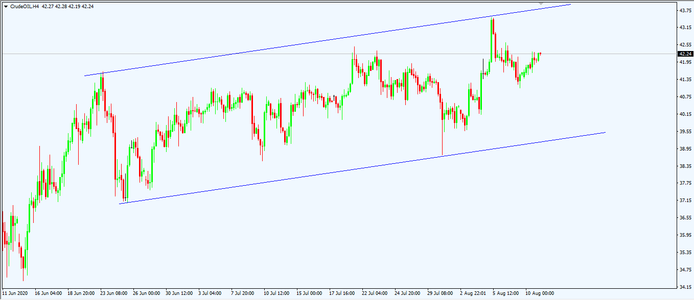
Task: Click the current price tag 42.24
Action: [x=685, y=54]
